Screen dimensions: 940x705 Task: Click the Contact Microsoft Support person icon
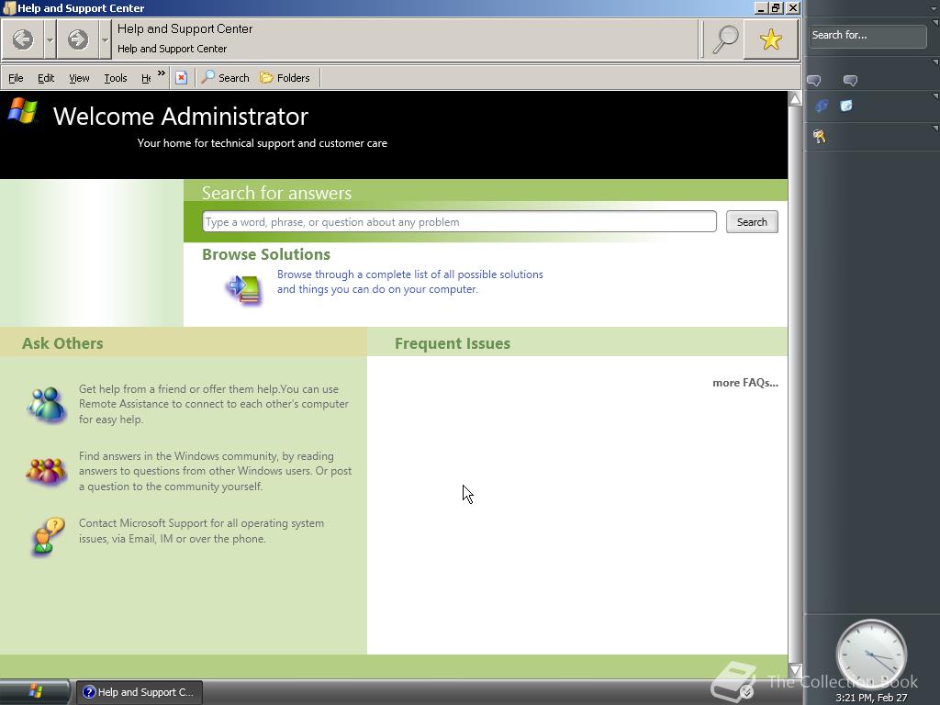[x=48, y=537]
